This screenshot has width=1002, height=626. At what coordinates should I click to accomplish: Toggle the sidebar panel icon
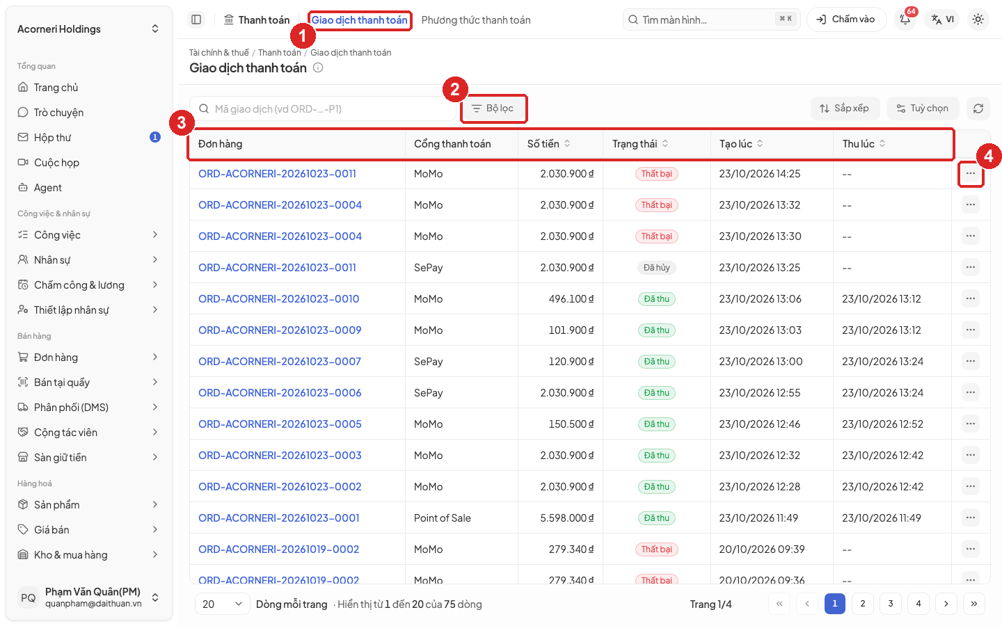tap(196, 19)
